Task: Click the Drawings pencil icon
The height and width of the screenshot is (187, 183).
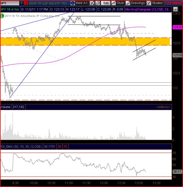Action: (x=128, y=3)
